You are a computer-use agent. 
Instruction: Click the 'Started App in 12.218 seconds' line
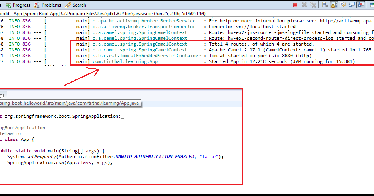(282, 61)
